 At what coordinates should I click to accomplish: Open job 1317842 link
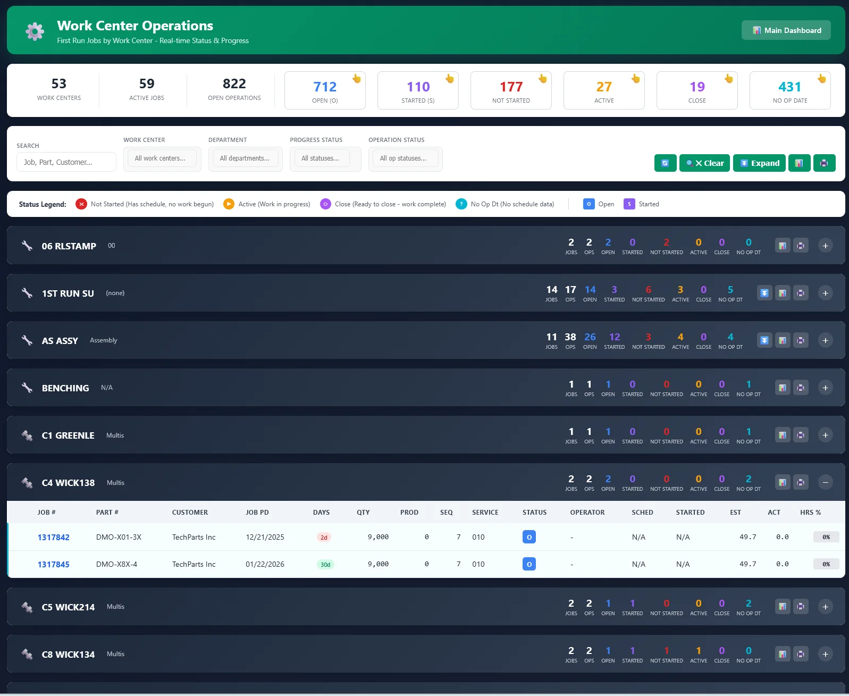pos(53,538)
